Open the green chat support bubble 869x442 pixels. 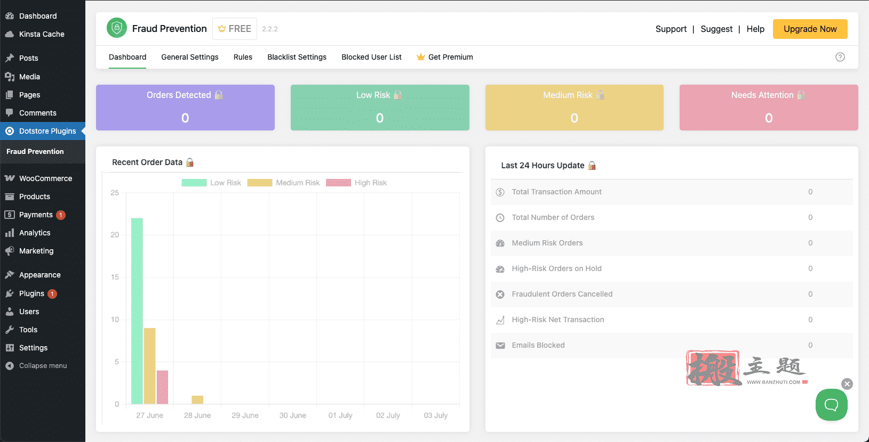831,405
